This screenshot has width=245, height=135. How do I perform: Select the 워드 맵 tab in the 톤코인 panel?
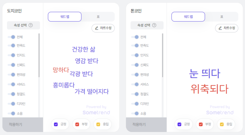(188, 17)
